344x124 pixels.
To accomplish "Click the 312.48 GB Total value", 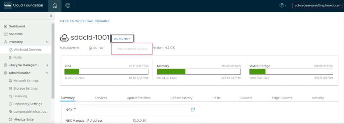I will click(231, 66).
